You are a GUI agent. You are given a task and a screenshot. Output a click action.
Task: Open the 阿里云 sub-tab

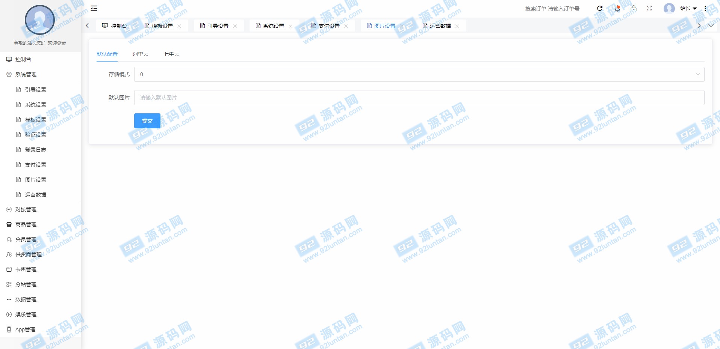141,54
